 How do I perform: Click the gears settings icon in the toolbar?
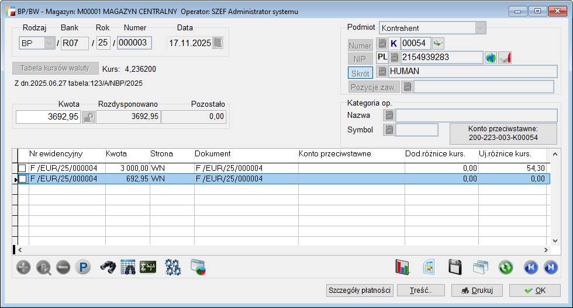point(172,268)
